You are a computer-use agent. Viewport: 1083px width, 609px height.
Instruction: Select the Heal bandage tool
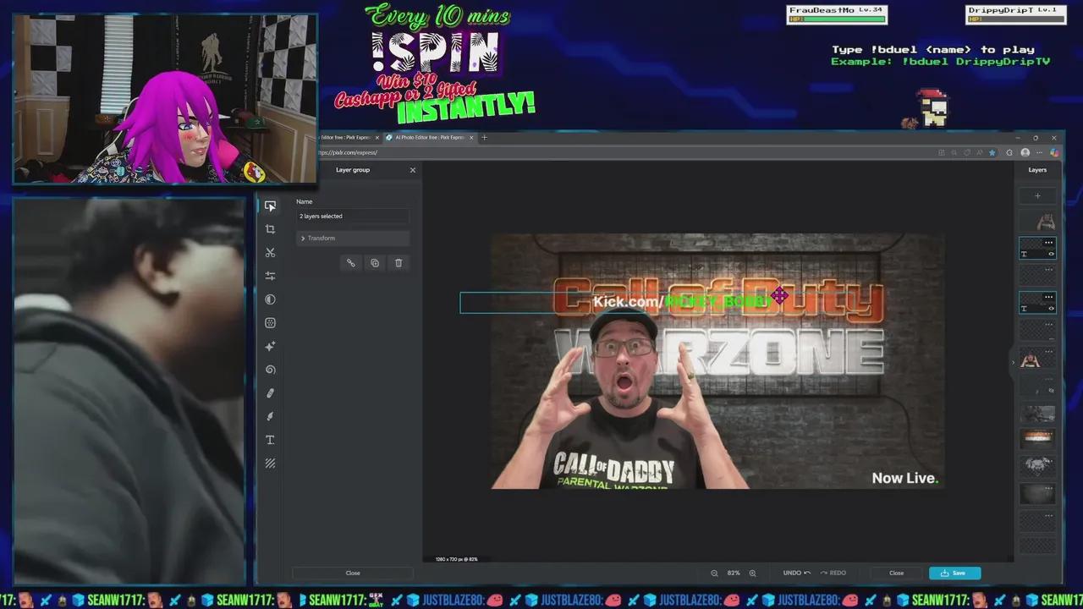pos(270,393)
